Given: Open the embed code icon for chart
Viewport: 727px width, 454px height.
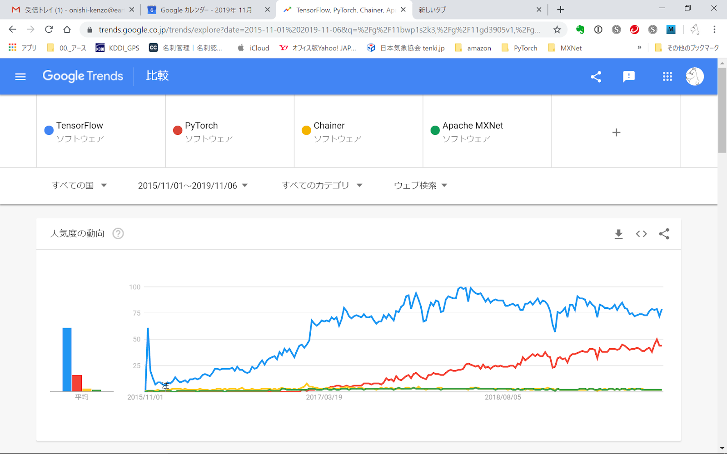Looking at the screenshot, I should (641, 234).
